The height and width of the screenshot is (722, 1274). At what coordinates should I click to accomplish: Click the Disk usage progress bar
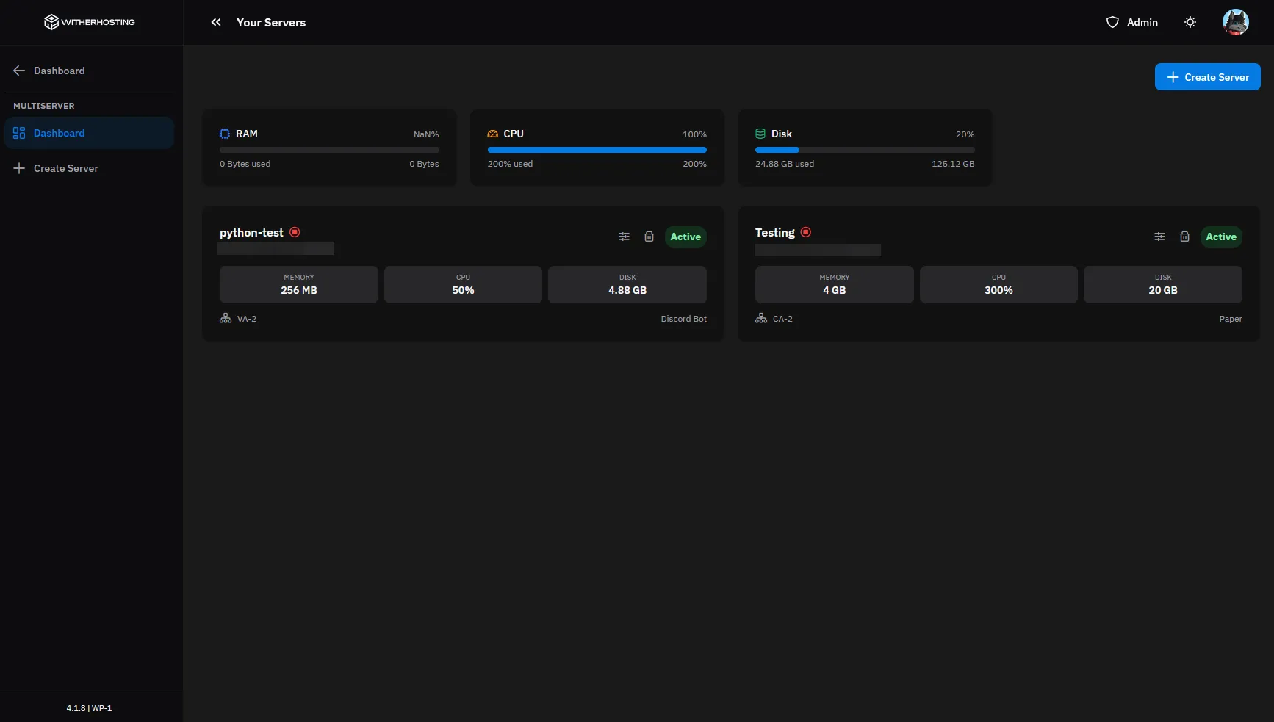point(865,150)
